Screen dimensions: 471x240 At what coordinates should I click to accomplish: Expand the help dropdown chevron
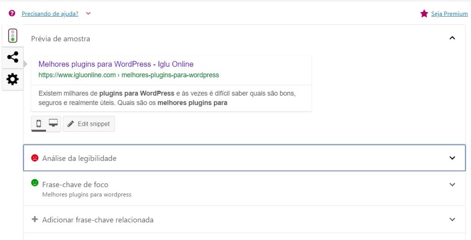click(88, 13)
